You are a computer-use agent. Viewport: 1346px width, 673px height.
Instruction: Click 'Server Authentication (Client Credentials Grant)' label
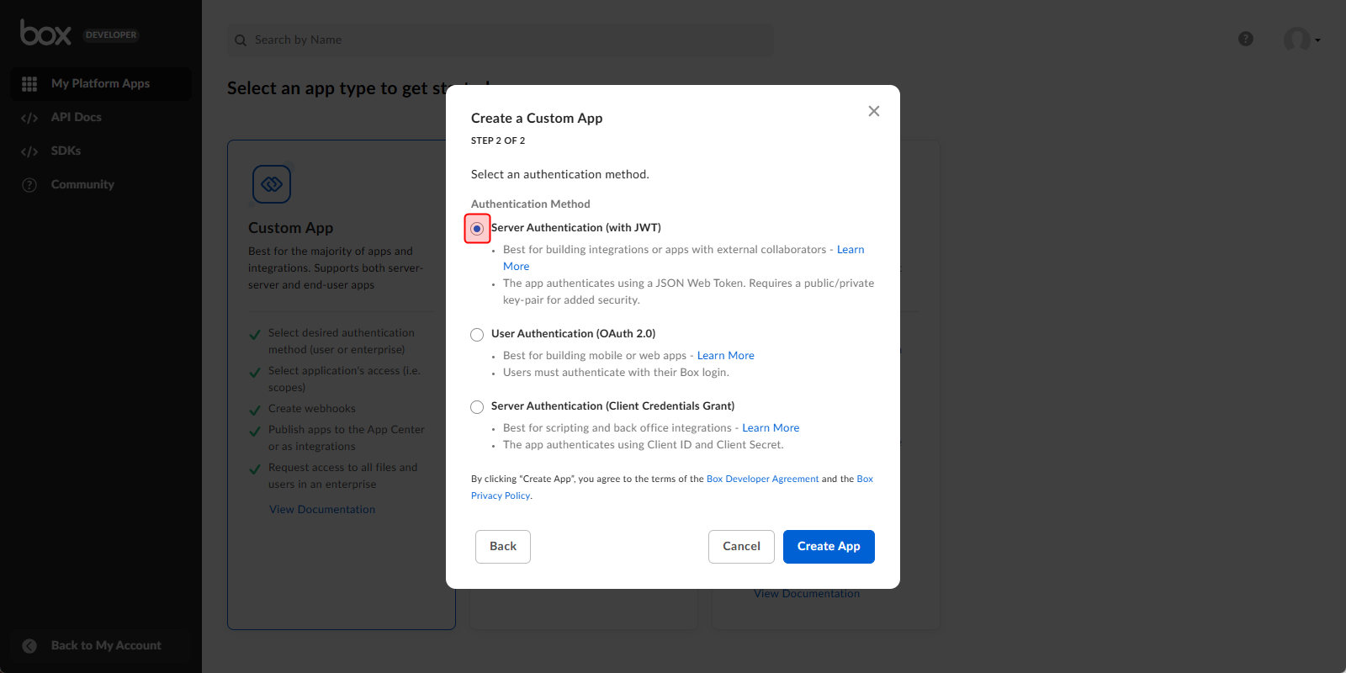(x=612, y=406)
